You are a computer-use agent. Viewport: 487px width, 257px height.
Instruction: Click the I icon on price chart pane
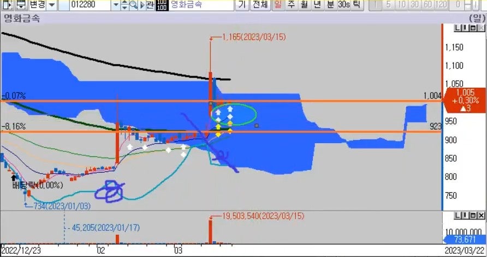pyautogui.click(x=465, y=28)
